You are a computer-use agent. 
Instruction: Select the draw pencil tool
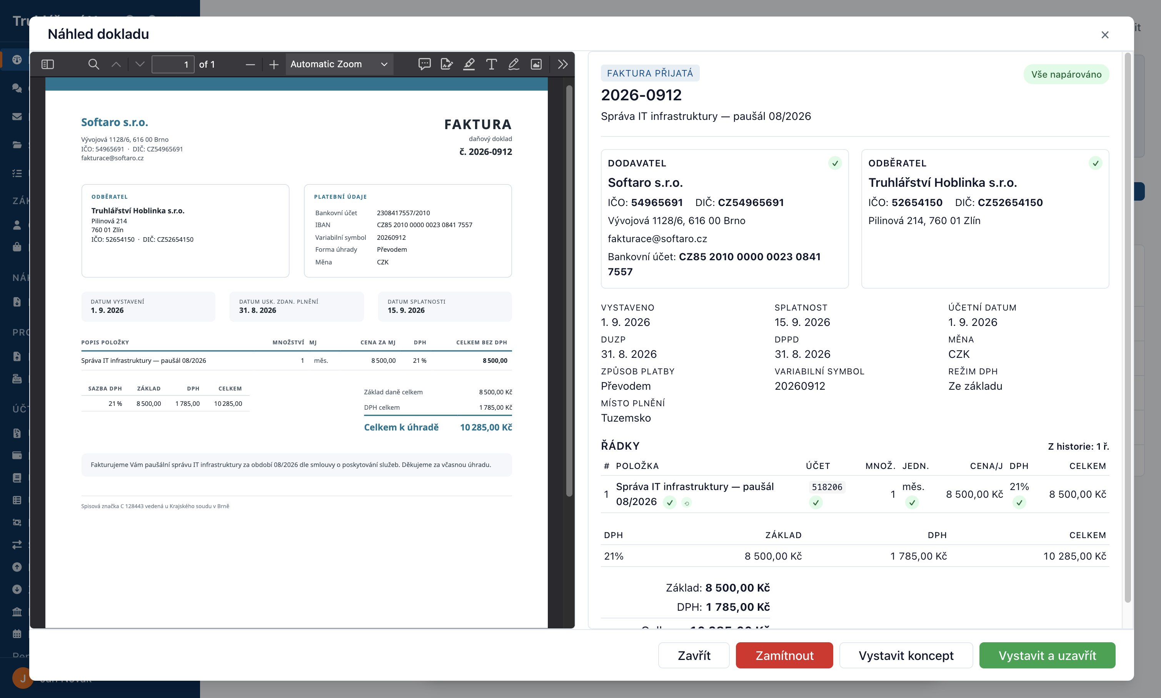tap(514, 64)
